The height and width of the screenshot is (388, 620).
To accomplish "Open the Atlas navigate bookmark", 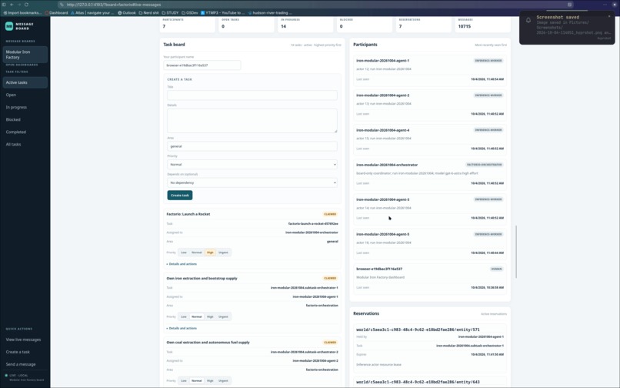I will click(x=92, y=12).
